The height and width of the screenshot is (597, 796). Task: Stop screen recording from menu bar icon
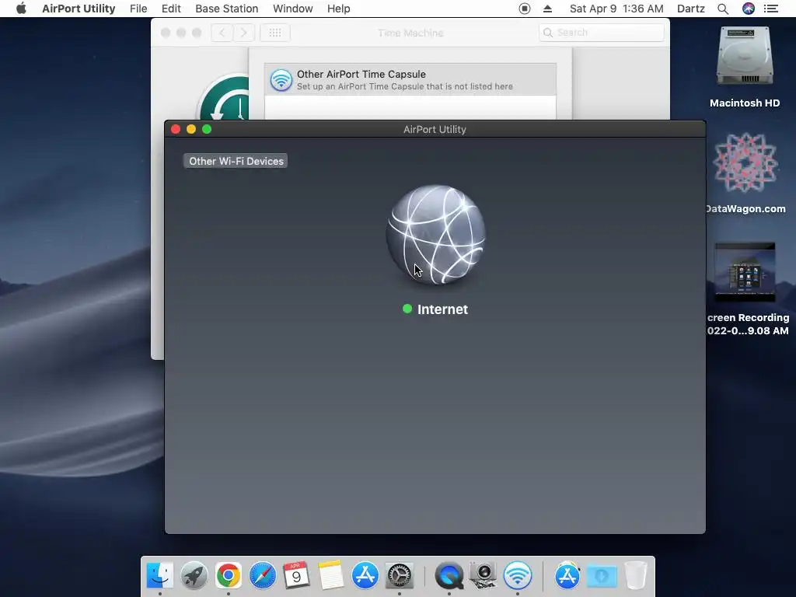click(525, 9)
